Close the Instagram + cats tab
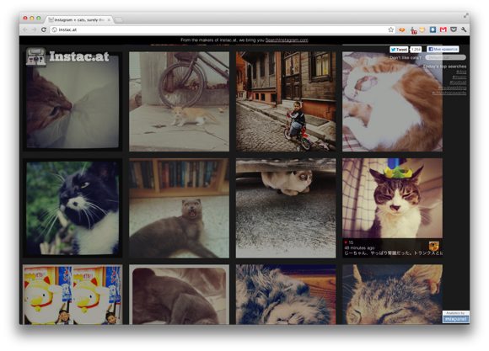 coord(109,19)
